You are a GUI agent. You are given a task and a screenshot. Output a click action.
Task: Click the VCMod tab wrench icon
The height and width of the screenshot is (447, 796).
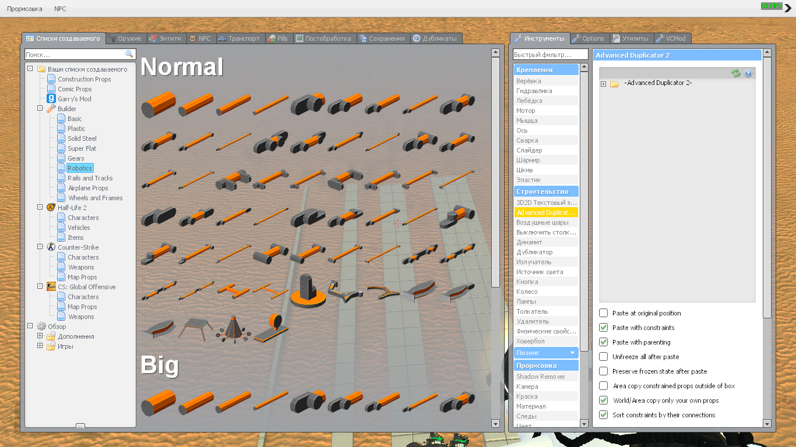(660, 38)
